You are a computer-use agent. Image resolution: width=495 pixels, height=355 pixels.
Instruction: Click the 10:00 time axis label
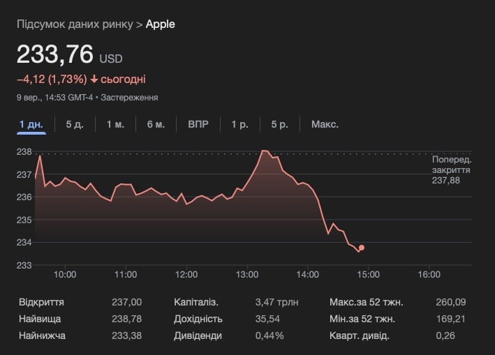(x=65, y=275)
